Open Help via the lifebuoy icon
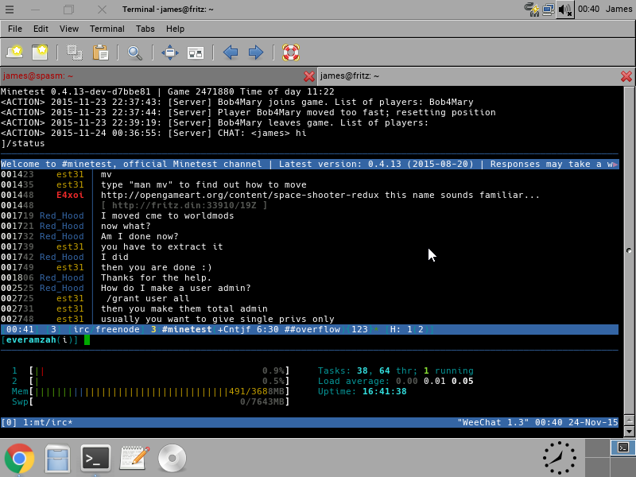Viewport: 636px width, 477px height. (x=291, y=52)
